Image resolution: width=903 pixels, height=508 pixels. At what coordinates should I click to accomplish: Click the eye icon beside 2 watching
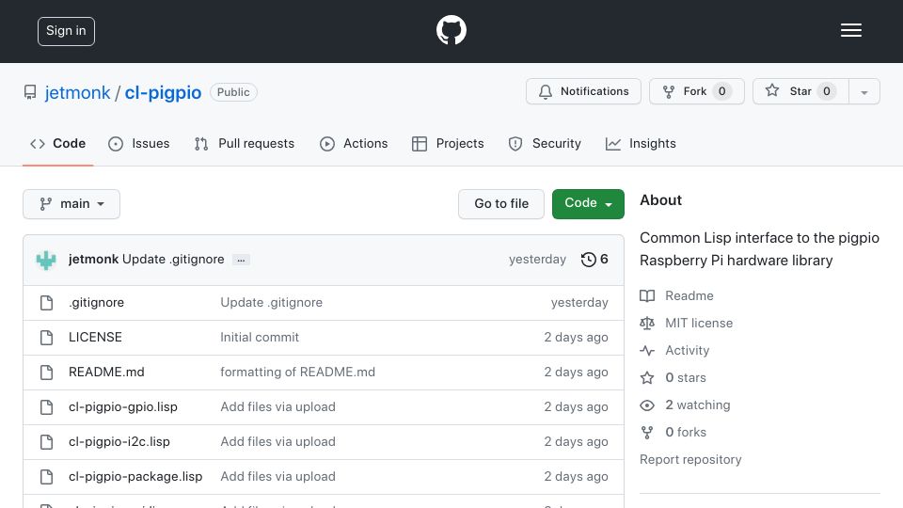(x=647, y=405)
